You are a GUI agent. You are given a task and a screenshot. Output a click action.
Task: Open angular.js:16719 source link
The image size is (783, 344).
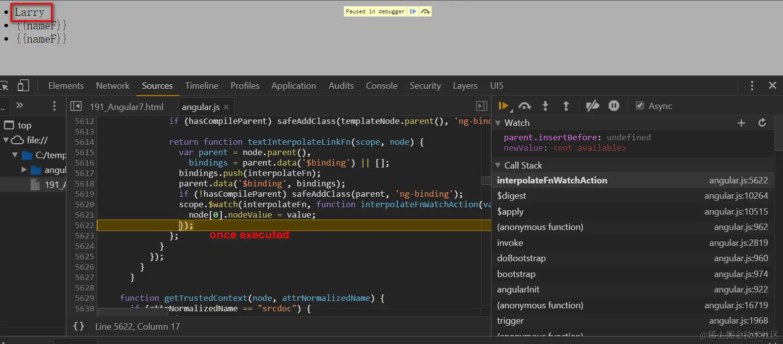pos(736,305)
